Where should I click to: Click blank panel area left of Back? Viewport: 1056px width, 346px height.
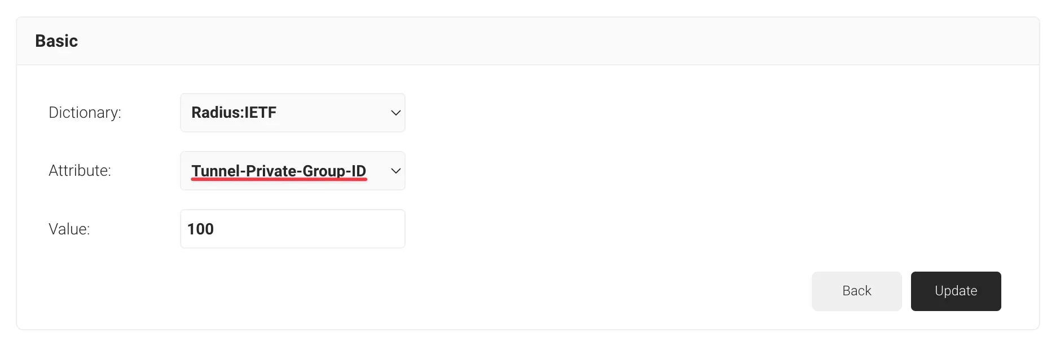(x=564, y=291)
